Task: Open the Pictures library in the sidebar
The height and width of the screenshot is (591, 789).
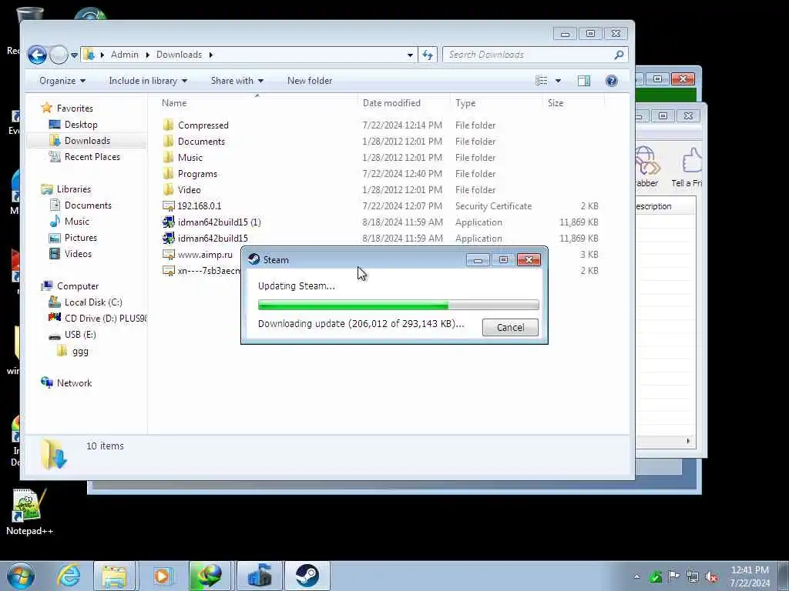Action: [x=80, y=238]
